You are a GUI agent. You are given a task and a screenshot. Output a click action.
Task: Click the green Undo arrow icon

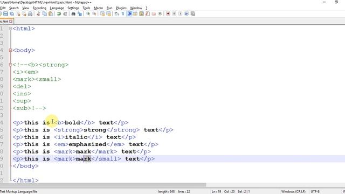(x=59, y=14)
